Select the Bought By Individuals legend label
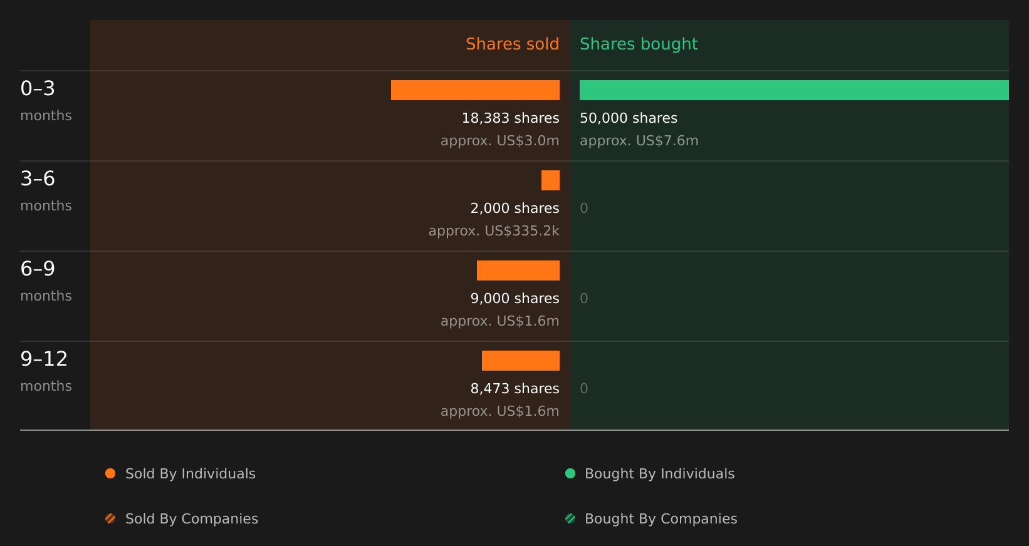The height and width of the screenshot is (546, 1029). click(660, 474)
